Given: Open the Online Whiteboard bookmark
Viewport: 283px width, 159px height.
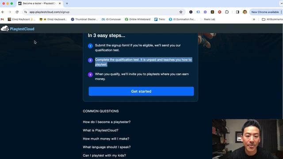Looking at the screenshot, I should click(138, 19).
